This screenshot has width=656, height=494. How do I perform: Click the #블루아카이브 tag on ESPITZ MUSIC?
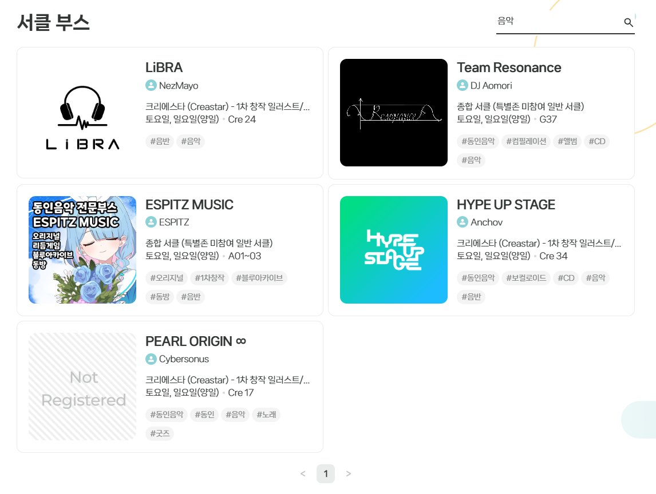259,278
